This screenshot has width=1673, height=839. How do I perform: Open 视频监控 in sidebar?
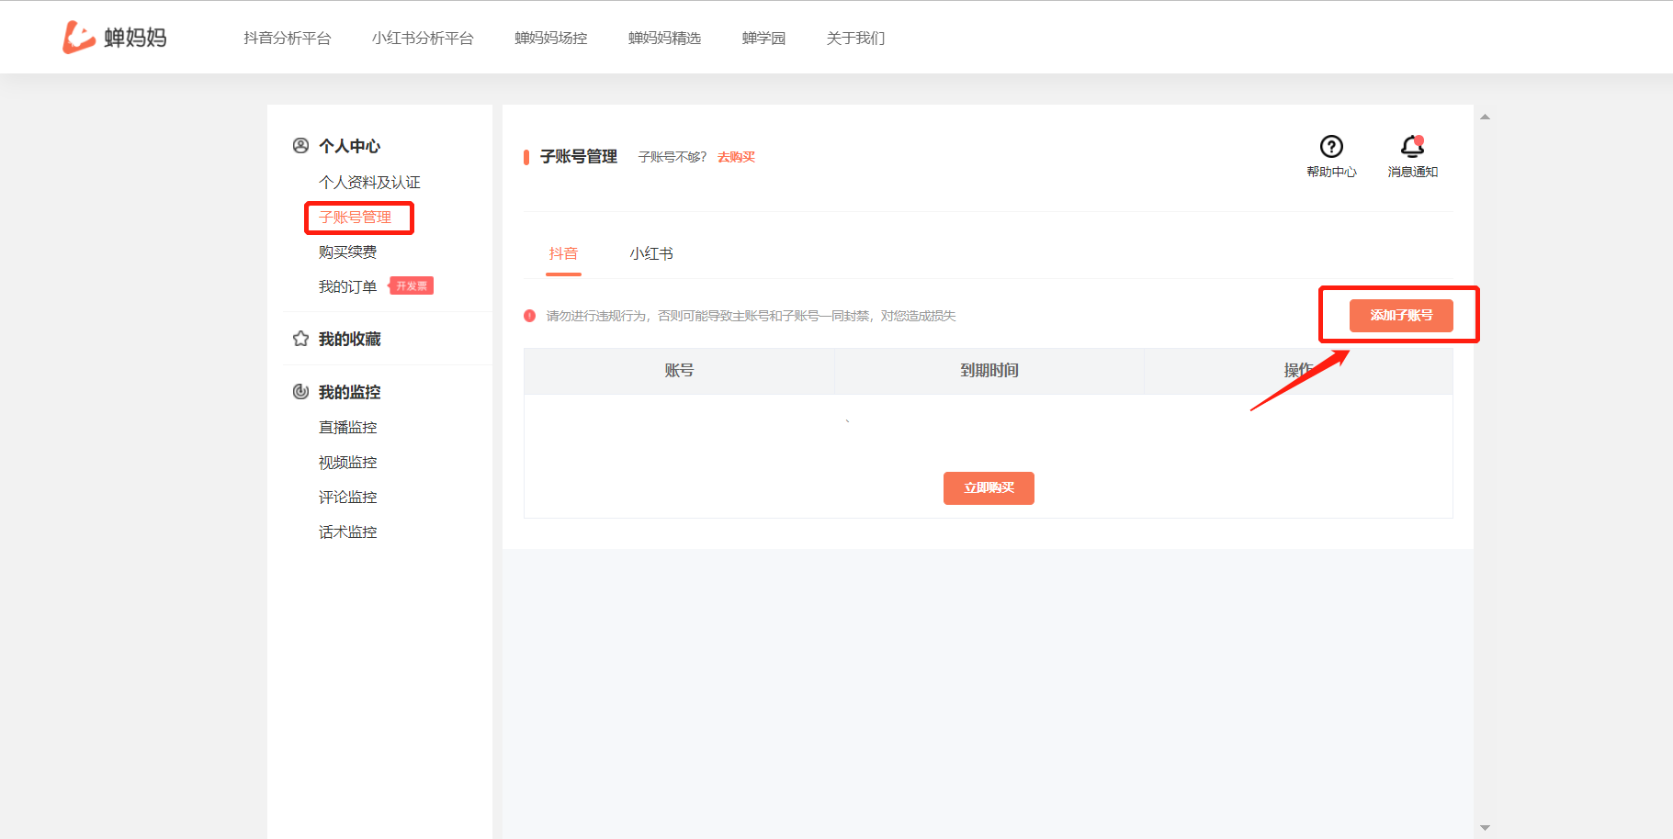[x=348, y=463]
